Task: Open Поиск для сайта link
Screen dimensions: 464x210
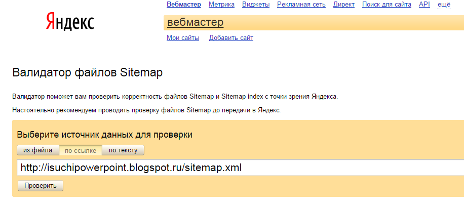Action: click(x=386, y=5)
